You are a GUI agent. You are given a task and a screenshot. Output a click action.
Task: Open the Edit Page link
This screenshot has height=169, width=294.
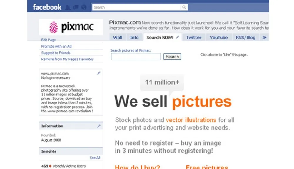tap(49, 40)
